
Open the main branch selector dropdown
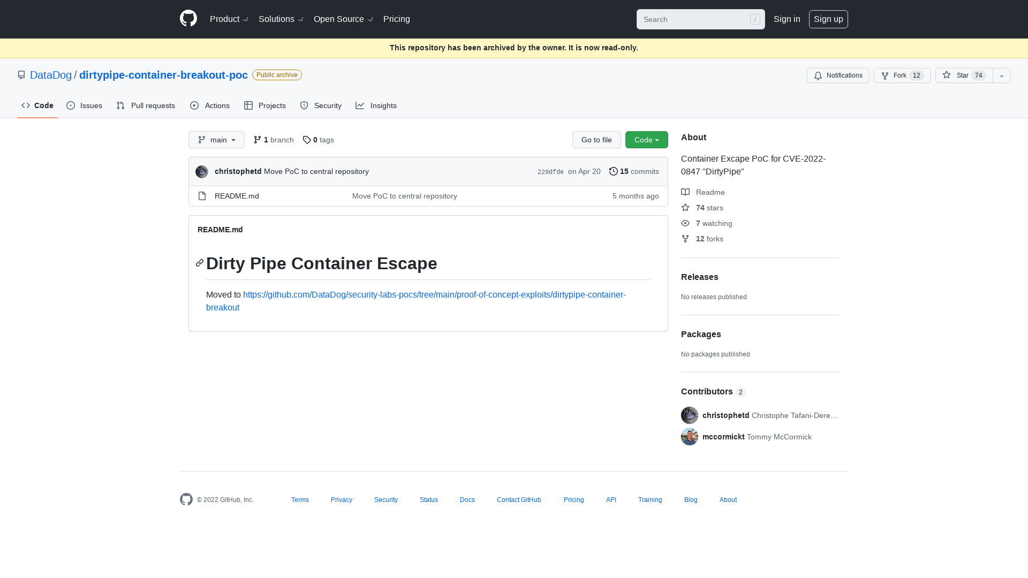(216, 140)
